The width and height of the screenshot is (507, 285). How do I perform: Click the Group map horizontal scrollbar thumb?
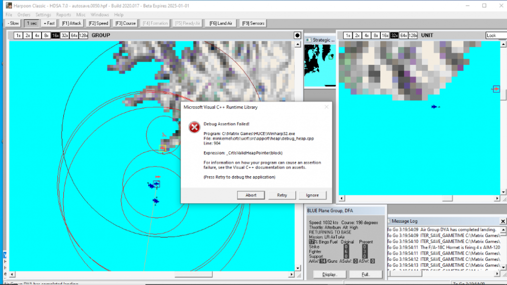tap(193, 274)
